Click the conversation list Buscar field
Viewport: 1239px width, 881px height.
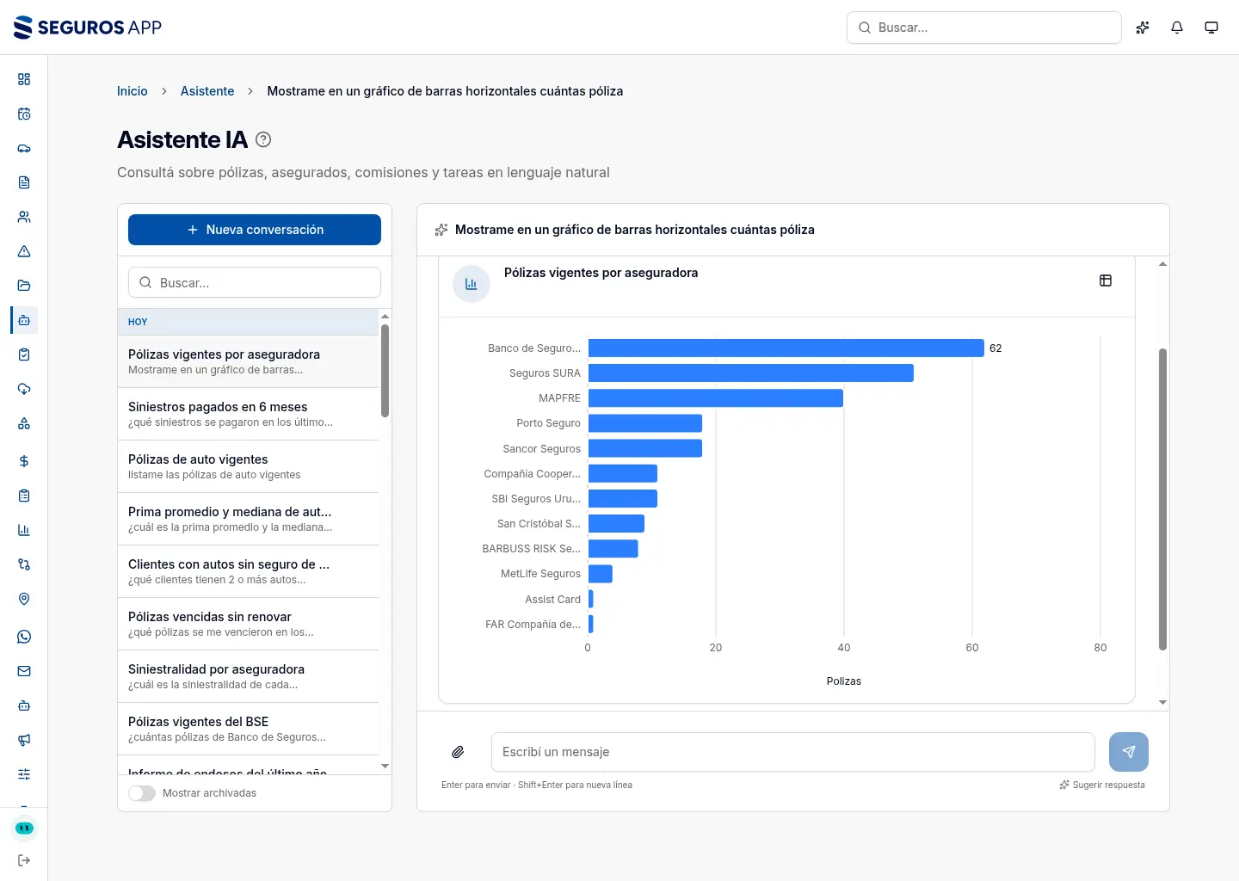coord(255,282)
